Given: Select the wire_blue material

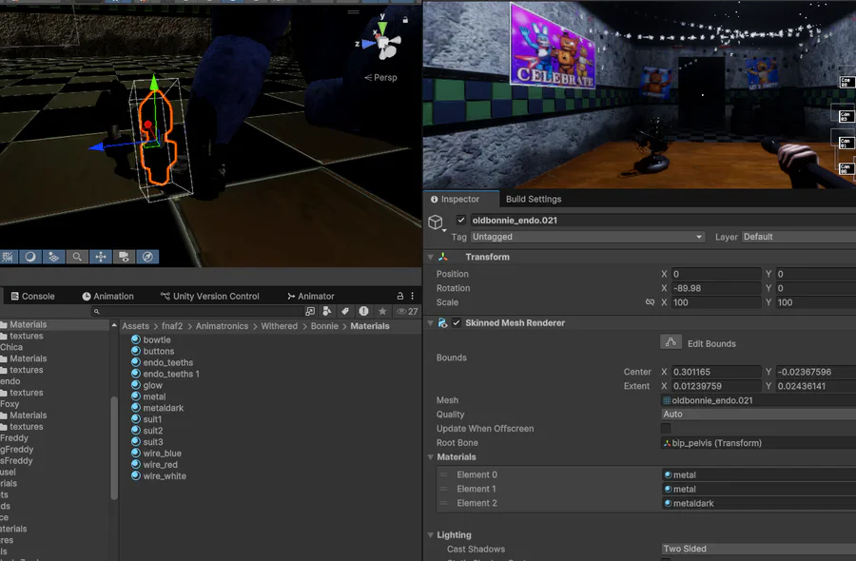Looking at the screenshot, I should [156, 453].
